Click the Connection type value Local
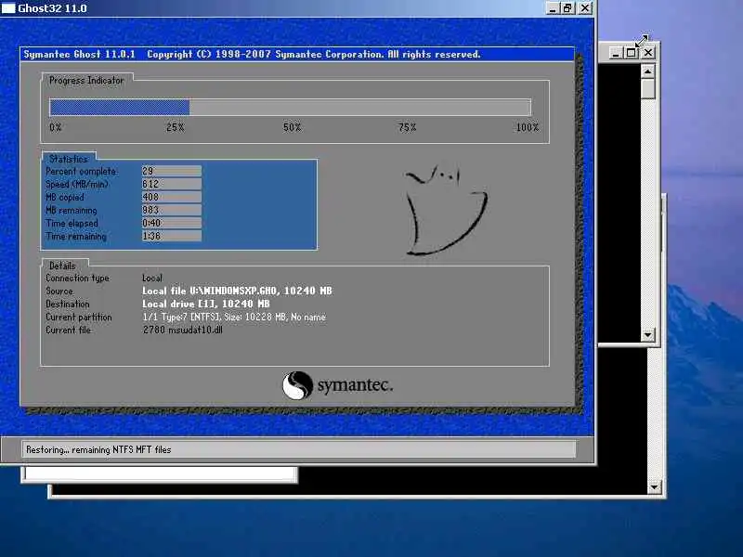The image size is (743, 557). click(152, 278)
